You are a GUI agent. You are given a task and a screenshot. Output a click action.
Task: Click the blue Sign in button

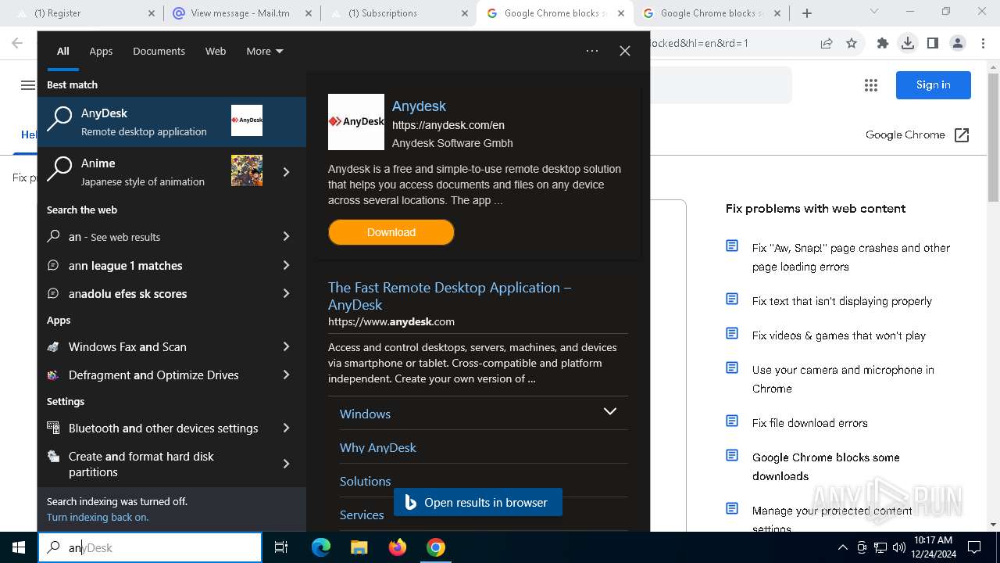[x=934, y=84]
